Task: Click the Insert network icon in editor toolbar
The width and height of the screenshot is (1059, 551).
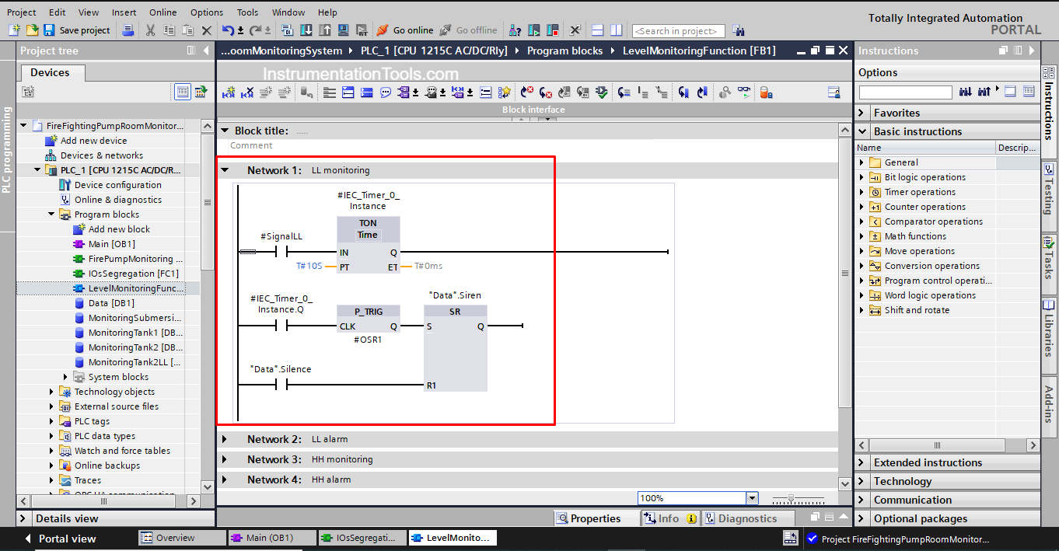Action: click(229, 92)
